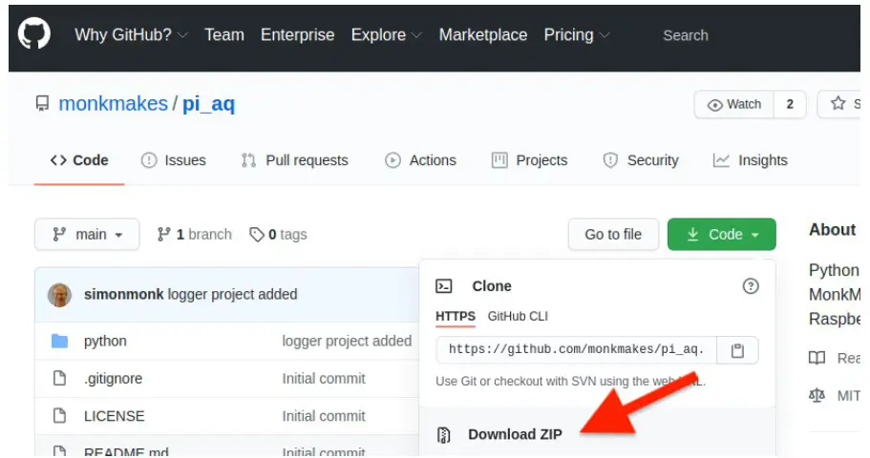The width and height of the screenshot is (870, 458).
Task: Open the Team page
Action: pos(224,35)
